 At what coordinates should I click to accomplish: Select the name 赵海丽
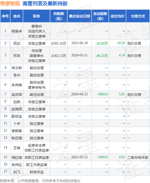[16, 109]
